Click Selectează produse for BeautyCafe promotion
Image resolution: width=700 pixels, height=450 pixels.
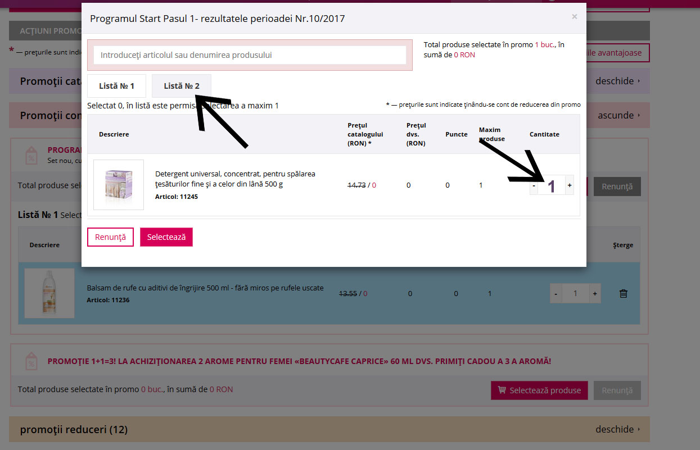point(539,390)
